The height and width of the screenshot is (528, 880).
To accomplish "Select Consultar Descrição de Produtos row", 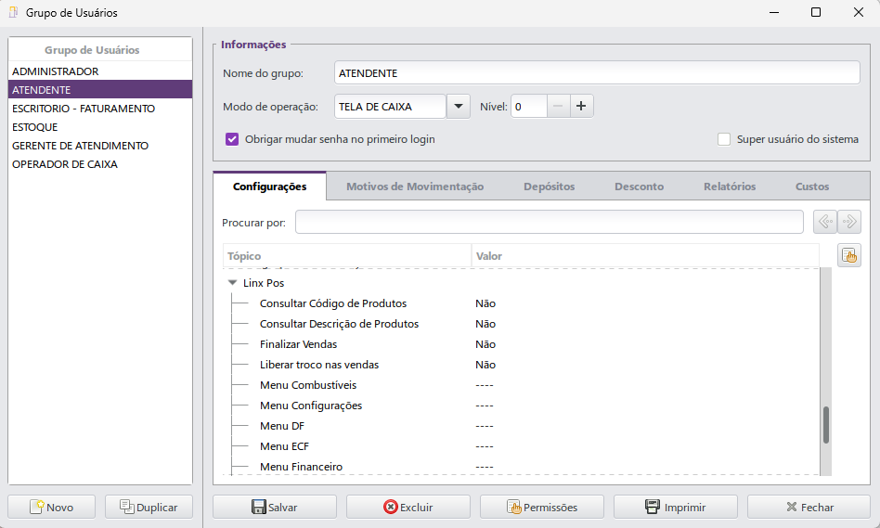I will tap(522, 324).
